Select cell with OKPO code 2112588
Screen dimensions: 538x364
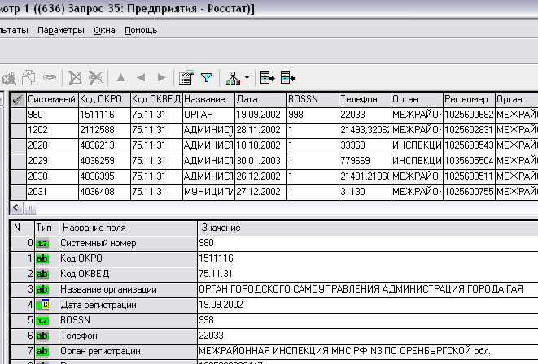coord(104,130)
